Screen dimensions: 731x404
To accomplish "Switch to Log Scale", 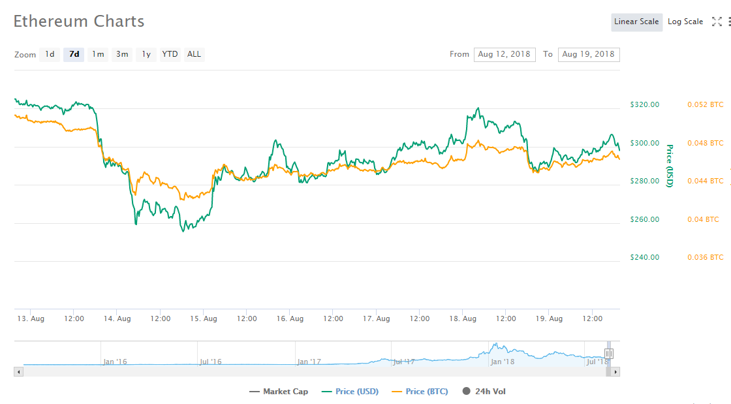I will 685,22.
